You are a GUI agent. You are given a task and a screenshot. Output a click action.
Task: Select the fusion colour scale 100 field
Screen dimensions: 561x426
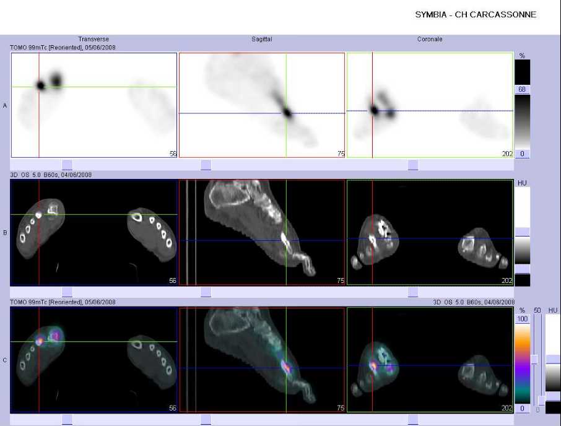[x=522, y=319]
